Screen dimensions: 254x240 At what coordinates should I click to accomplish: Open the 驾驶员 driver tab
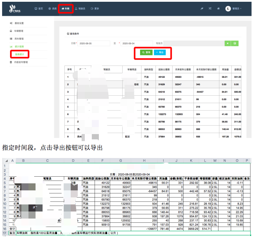80,8
